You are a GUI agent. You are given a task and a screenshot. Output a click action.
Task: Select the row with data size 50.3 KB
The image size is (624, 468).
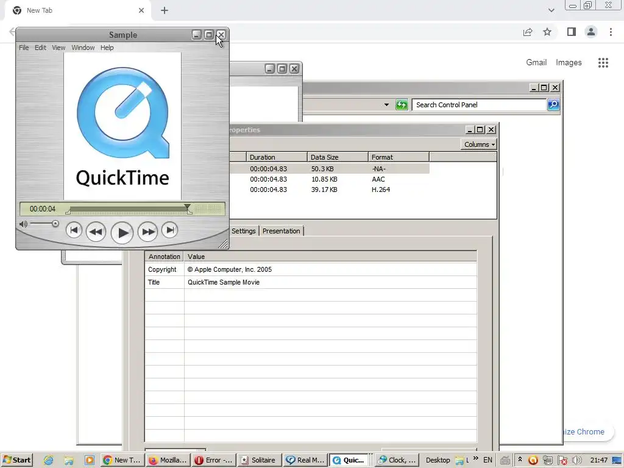click(330, 169)
